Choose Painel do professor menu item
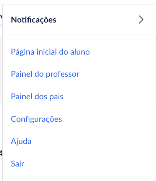 pos(45,74)
